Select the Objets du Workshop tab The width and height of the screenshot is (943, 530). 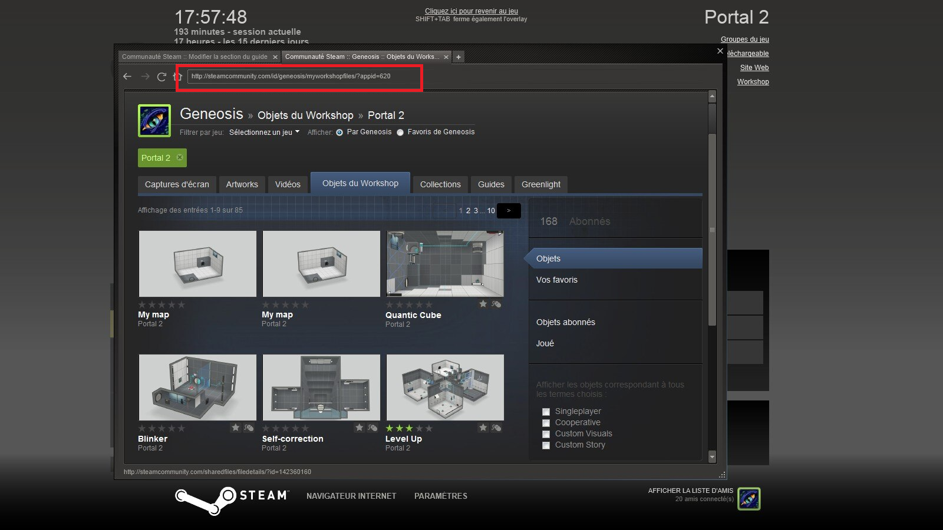point(360,183)
